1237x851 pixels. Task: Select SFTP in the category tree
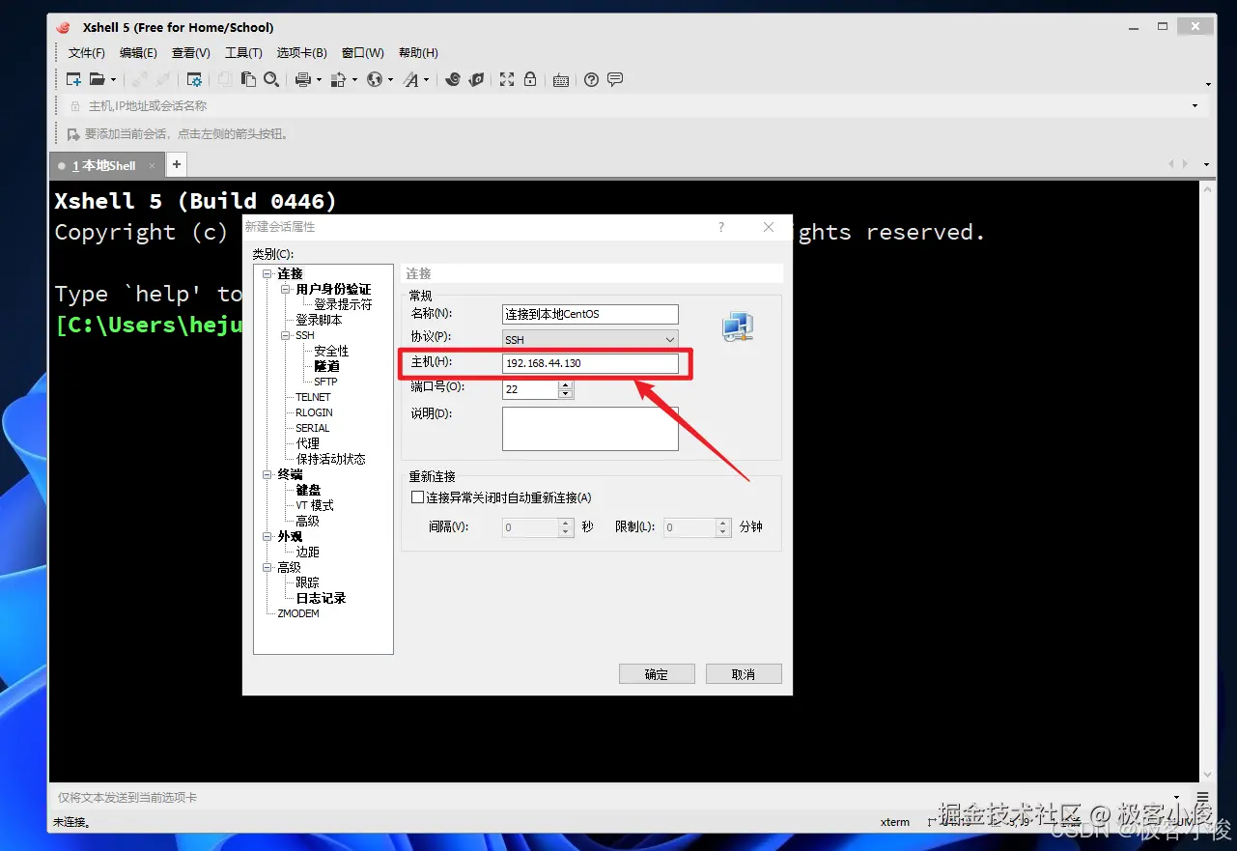point(325,382)
